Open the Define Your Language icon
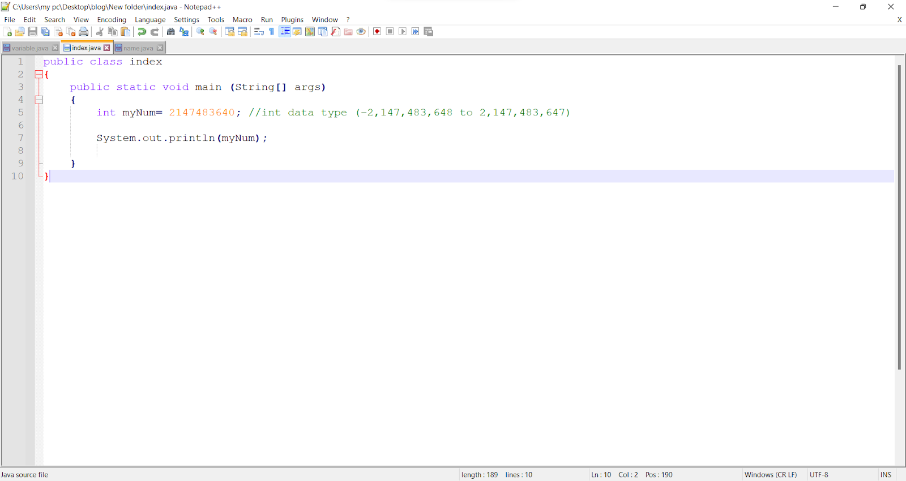 [297, 32]
